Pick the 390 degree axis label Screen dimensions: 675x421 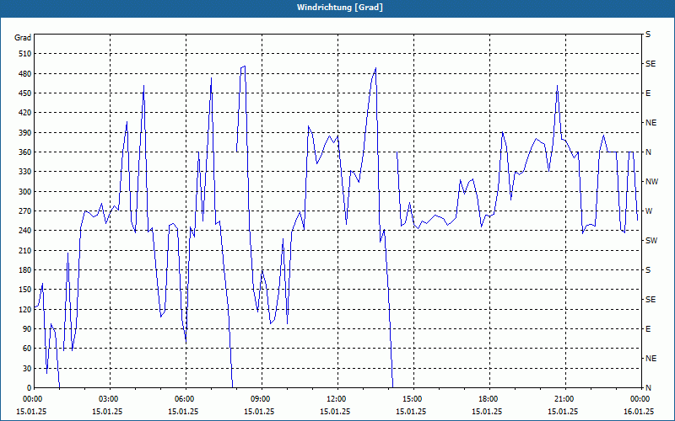coord(25,132)
